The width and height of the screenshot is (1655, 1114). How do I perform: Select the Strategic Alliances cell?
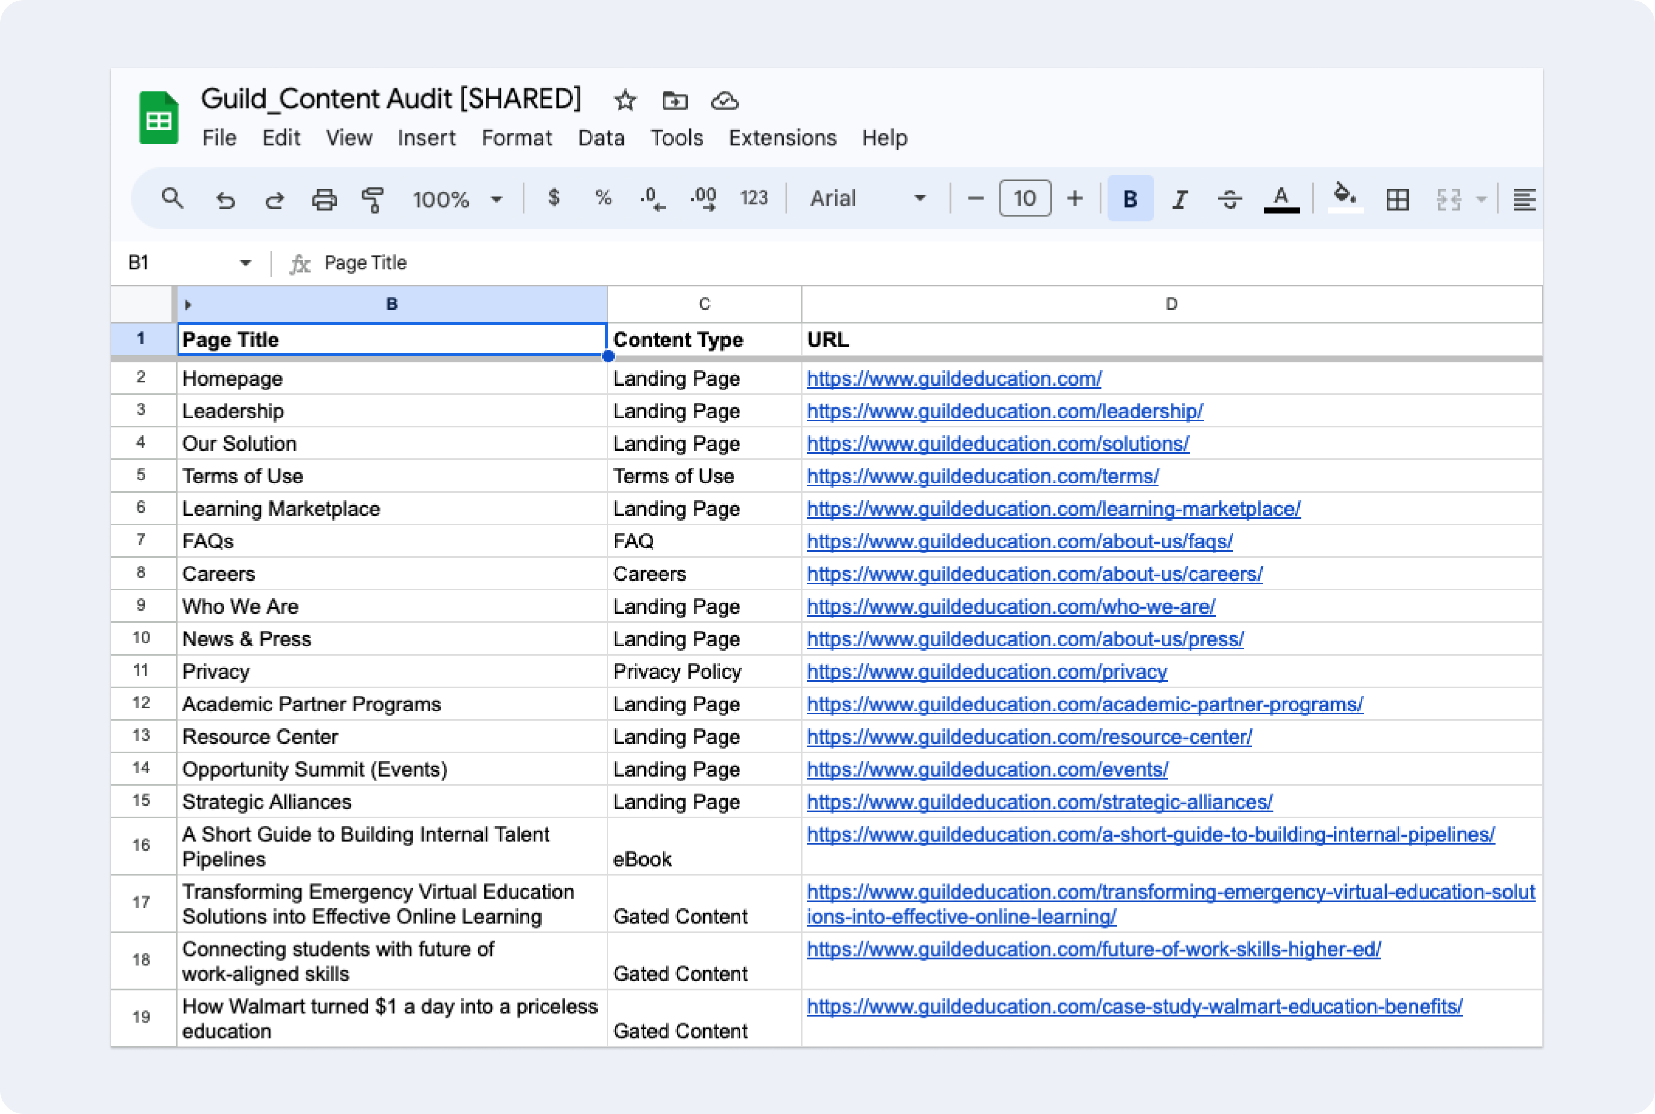(x=392, y=802)
